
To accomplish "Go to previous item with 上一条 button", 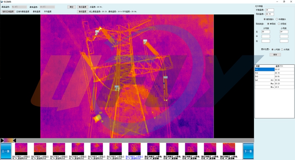I will [x=6, y=151].
